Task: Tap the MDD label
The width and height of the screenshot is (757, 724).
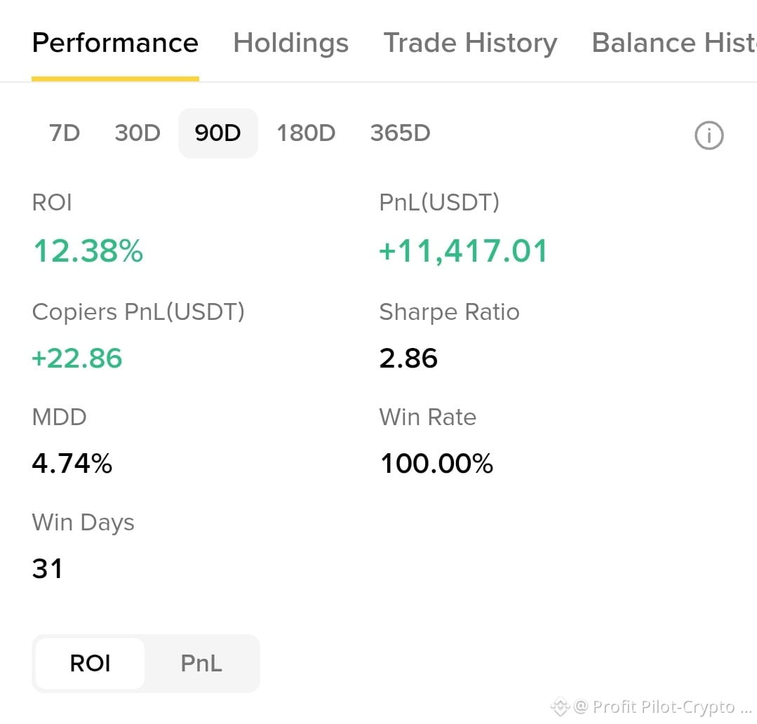Action: 59,417
